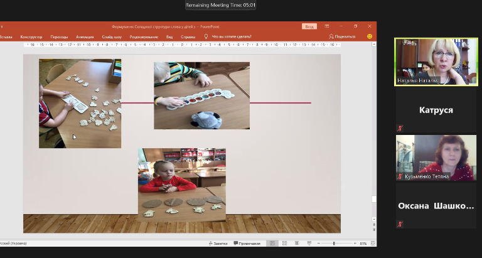Open Slide Sorter view

(285, 243)
